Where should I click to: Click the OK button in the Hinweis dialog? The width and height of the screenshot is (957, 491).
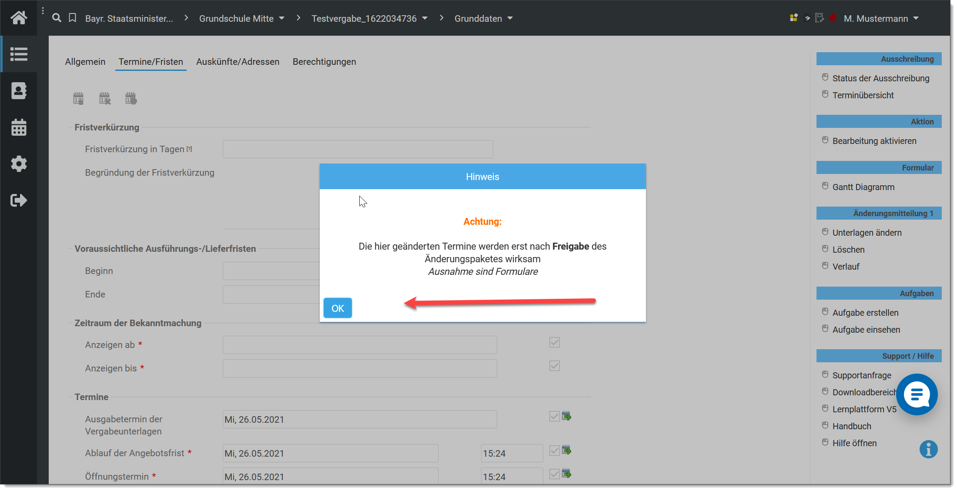(x=338, y=308)
